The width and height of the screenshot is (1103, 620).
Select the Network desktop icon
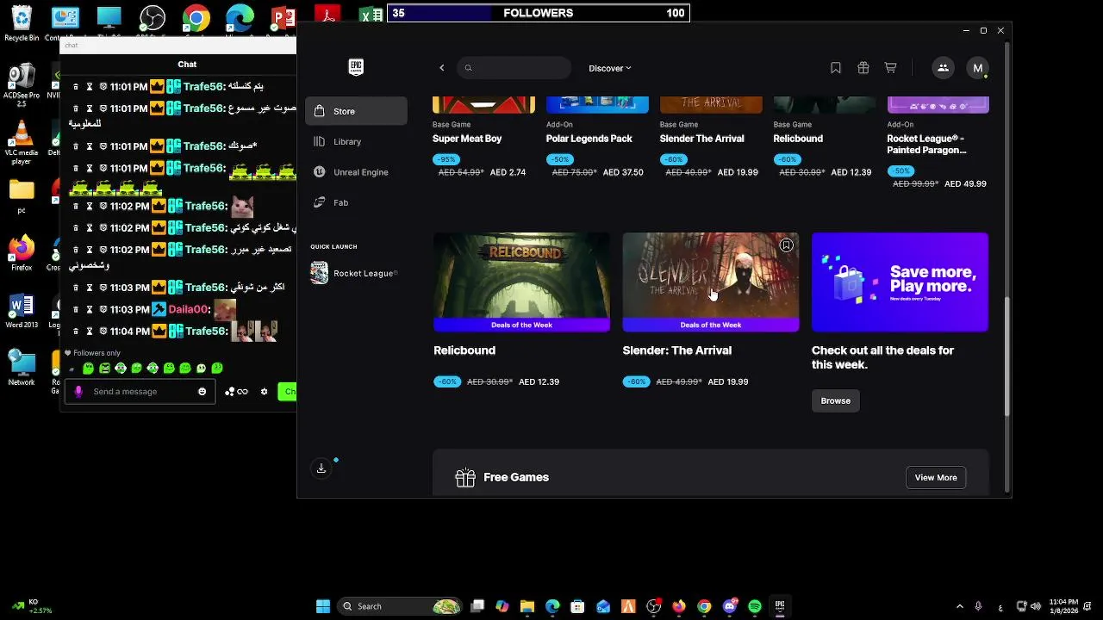[x=22, y=368]
